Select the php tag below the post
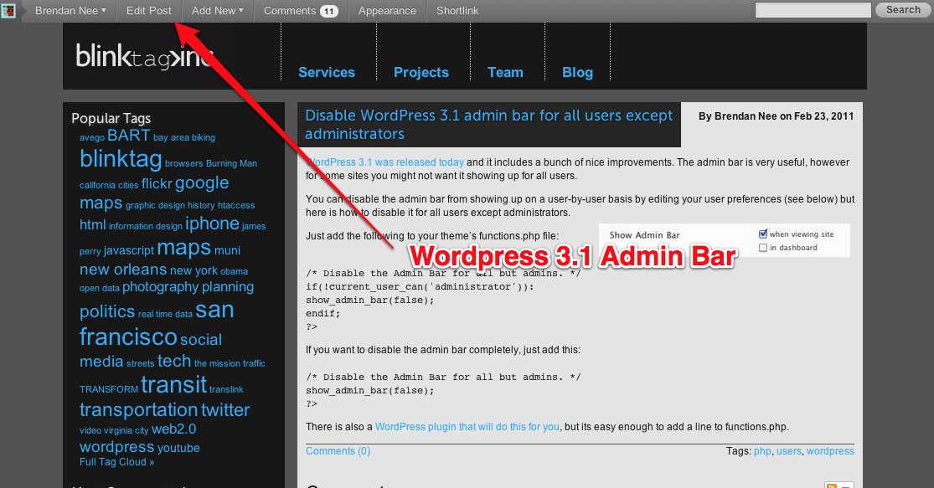The width and height of the screenshot is (934, 488). pos(762,451)
